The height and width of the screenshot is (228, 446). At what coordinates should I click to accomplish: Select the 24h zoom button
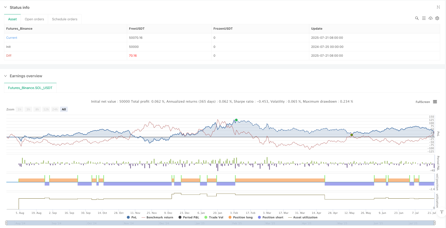[55, 109]
